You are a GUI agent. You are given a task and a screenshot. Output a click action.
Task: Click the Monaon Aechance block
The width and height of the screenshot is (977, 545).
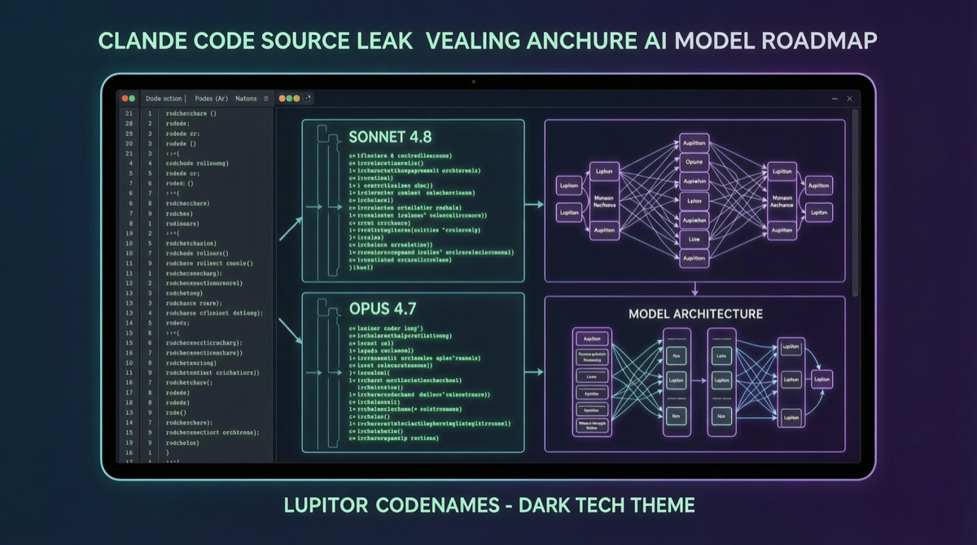(x=782, y=202)
